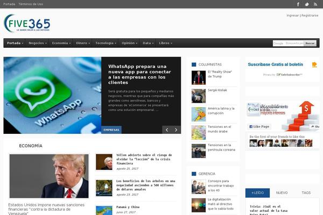Click the Five365 logo
This screenshot has width=323, height=215.
pyautogui.click(x=27, y=23)
